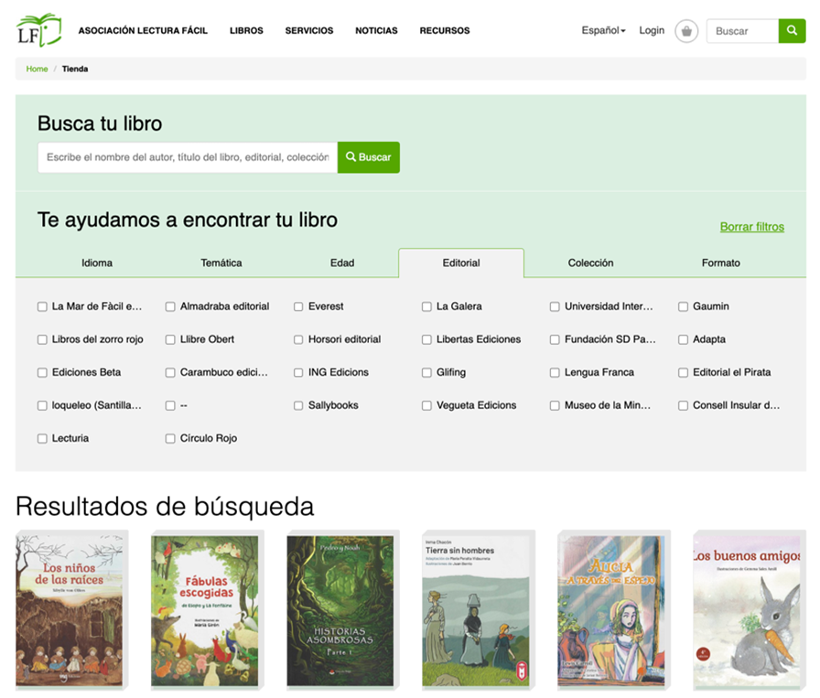Click the Login link
This screenshot has width=820, height=698.
click(652, 30)
